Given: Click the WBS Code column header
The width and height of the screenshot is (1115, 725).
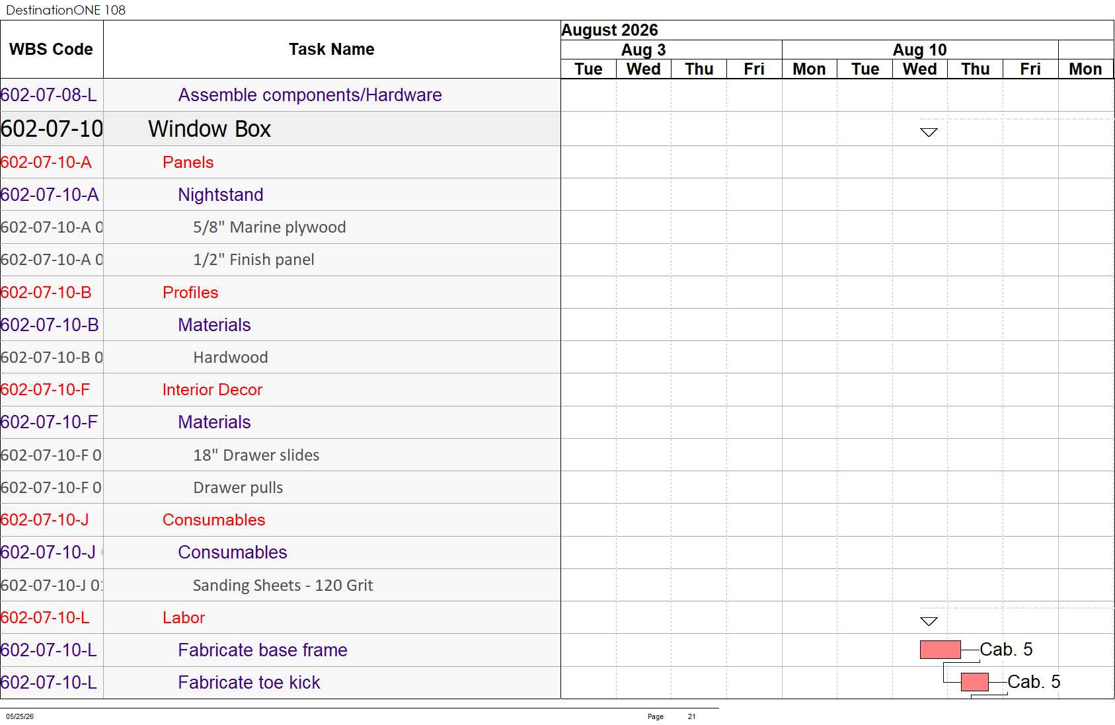Looking at the screenshot, I should (x=51, y=50).
